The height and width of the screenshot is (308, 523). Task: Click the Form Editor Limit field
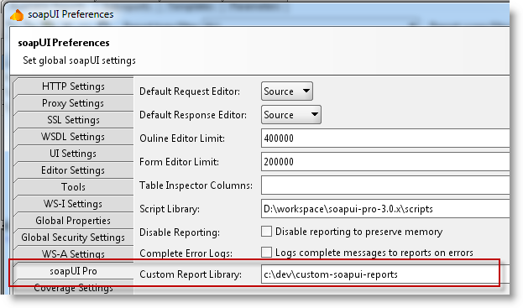click(x=385, y=162)
